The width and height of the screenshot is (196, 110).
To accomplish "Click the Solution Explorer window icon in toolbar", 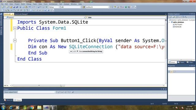I will click(112, 7).
